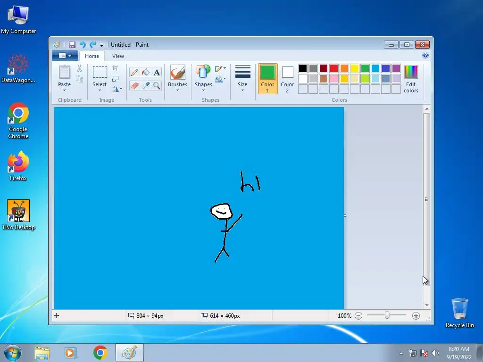Click the vertical scrollbar up arrow
The image size is (483, 362).
click(x=426, y=109)
